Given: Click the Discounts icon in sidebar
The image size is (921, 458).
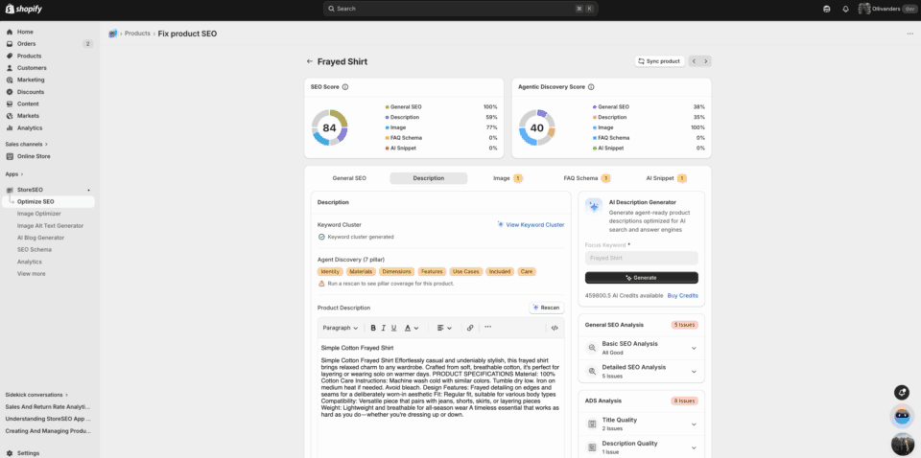Looking at the screenshot, I should (10, 92).
